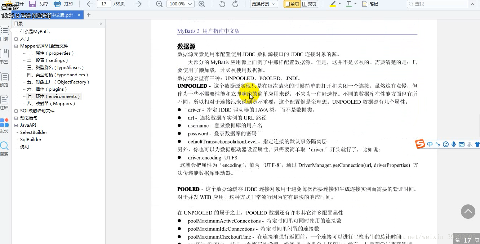Viewport: 480px width, 244px height.
Task: Open a new tab with the plus icon
Action: click(89, 15)
